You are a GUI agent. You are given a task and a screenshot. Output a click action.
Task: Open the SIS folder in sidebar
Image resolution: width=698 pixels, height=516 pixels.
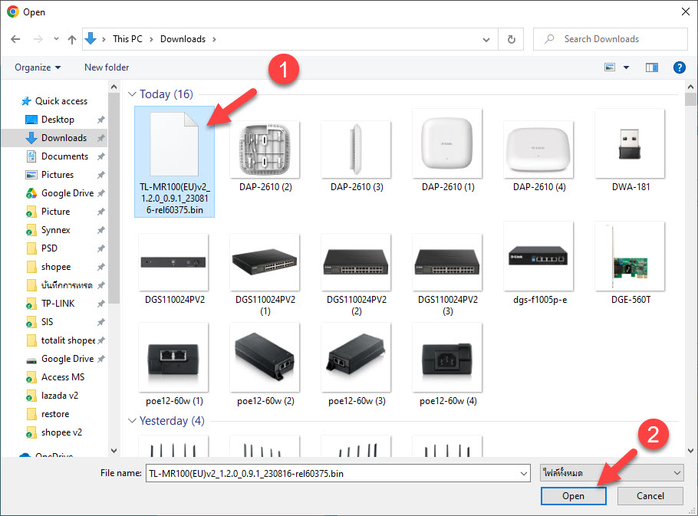(47, 322)
